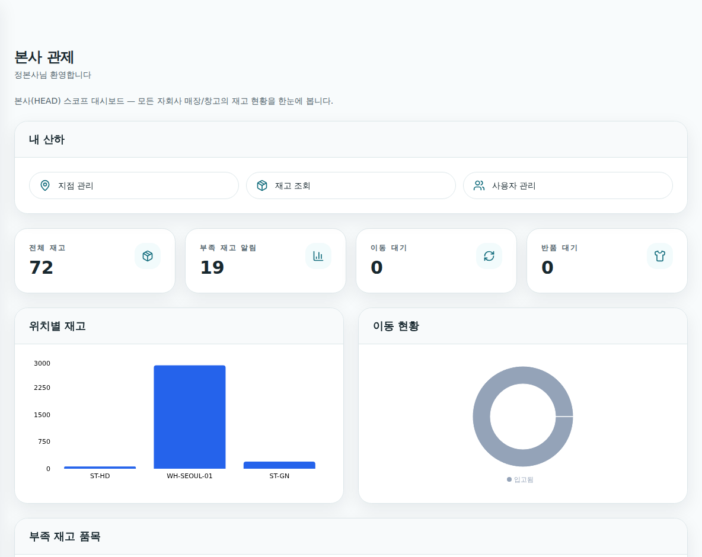Click the 부족 재고 알림 card label
Screen dimensions: 702x557
[x=228, y=248]
